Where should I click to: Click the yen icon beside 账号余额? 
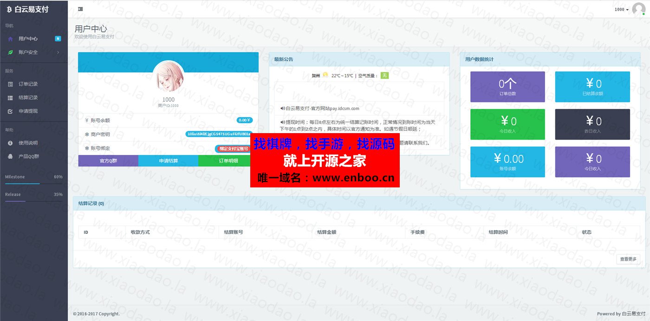pos(87,120)
